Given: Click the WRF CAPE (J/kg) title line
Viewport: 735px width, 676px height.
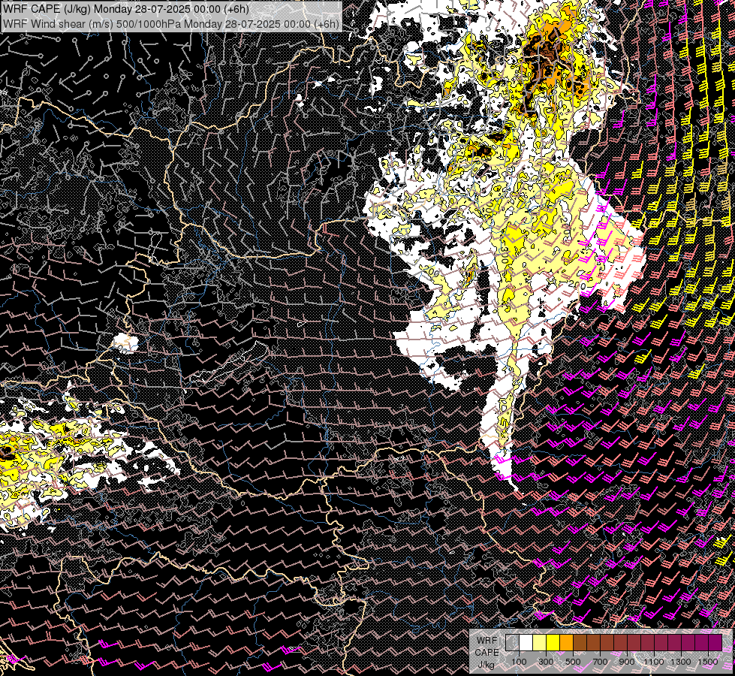Looking at the screenshot, I should click(x=125, y=9).
